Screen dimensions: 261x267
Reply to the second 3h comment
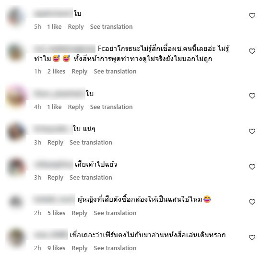(x=55, y=178)
